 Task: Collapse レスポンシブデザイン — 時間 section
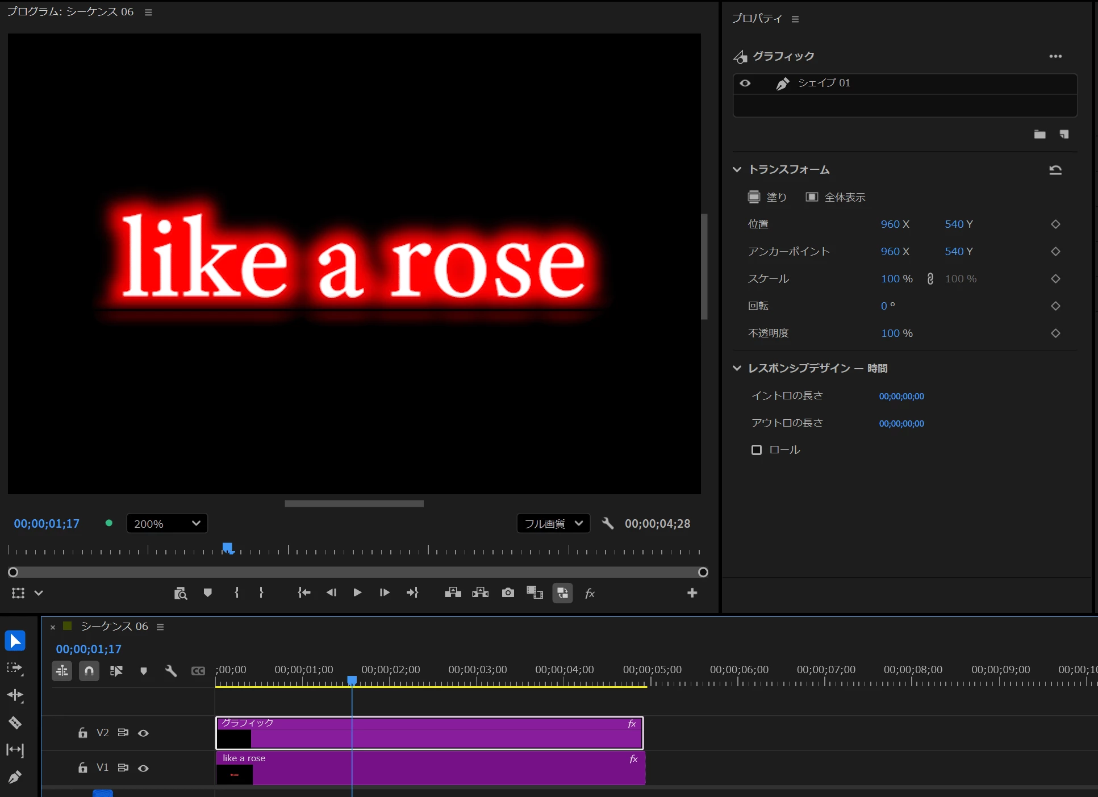(737, 368)
